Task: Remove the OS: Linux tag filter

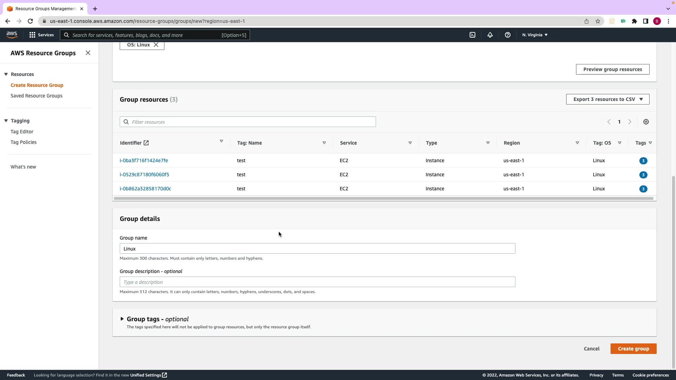Action: 156,45
